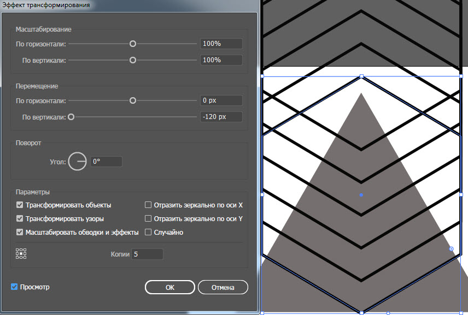The width and height of the screenshot is (468, 315).
Task: Uncheck Трансформировать узоры option
Action: [20, 218]
